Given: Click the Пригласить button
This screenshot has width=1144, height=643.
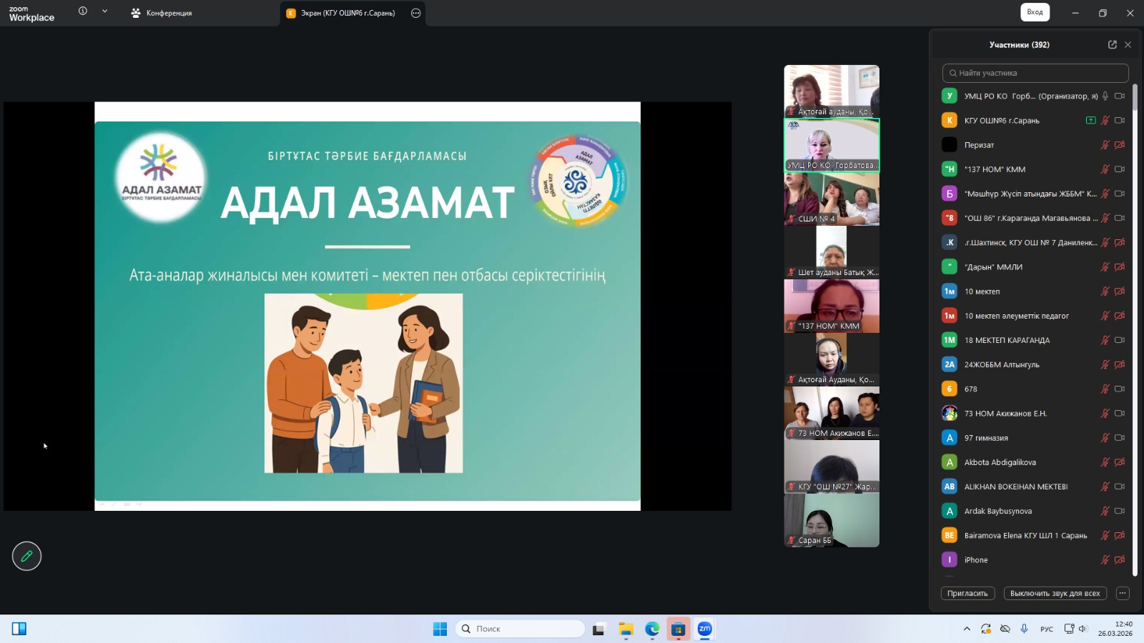Looking at the screenshot, I should click(967, 593).
